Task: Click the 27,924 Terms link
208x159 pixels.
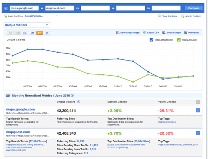Action: (38, 141)
